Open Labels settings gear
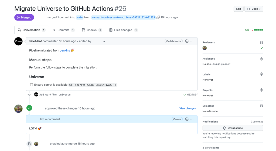The width and height of the screenshot is (276, 151). point(261,74)
